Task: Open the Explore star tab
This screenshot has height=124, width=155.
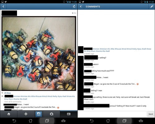Action: [26, 114]
